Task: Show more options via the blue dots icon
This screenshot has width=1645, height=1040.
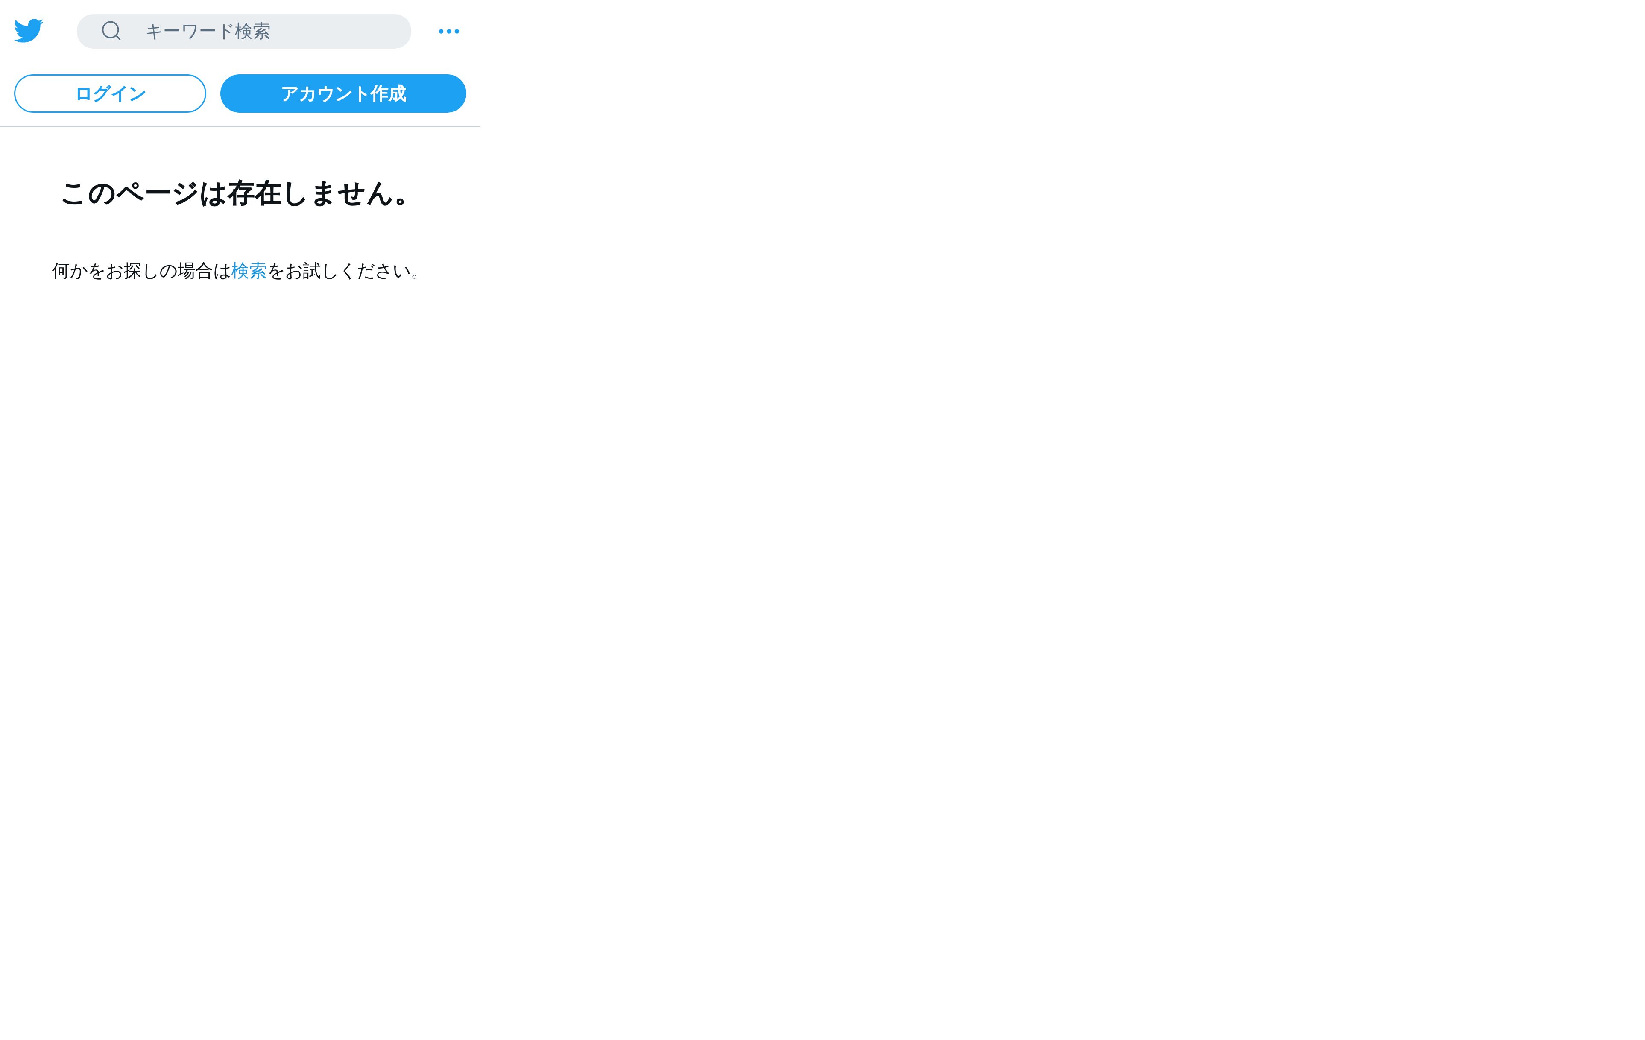Action: pyautogui.click(x=449, y=32)
